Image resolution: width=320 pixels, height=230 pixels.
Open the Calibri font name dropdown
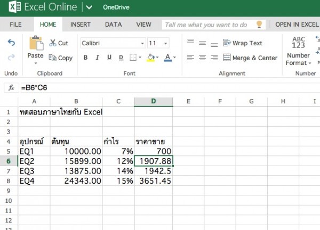click(111, 43)
